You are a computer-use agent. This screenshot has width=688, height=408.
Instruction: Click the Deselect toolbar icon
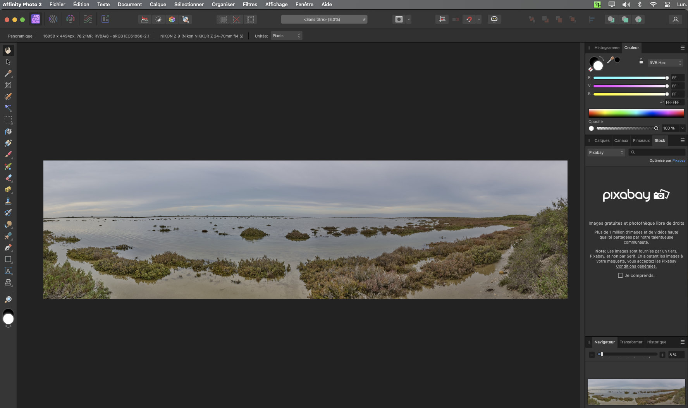[x=237, y=19]
